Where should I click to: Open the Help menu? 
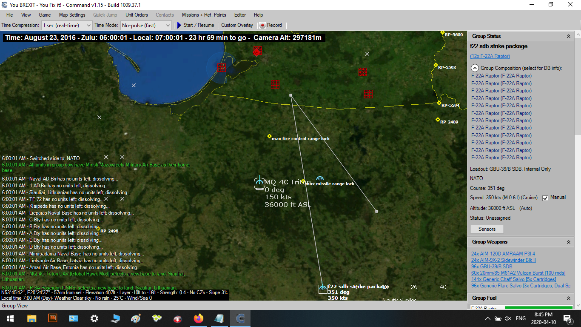258,15
